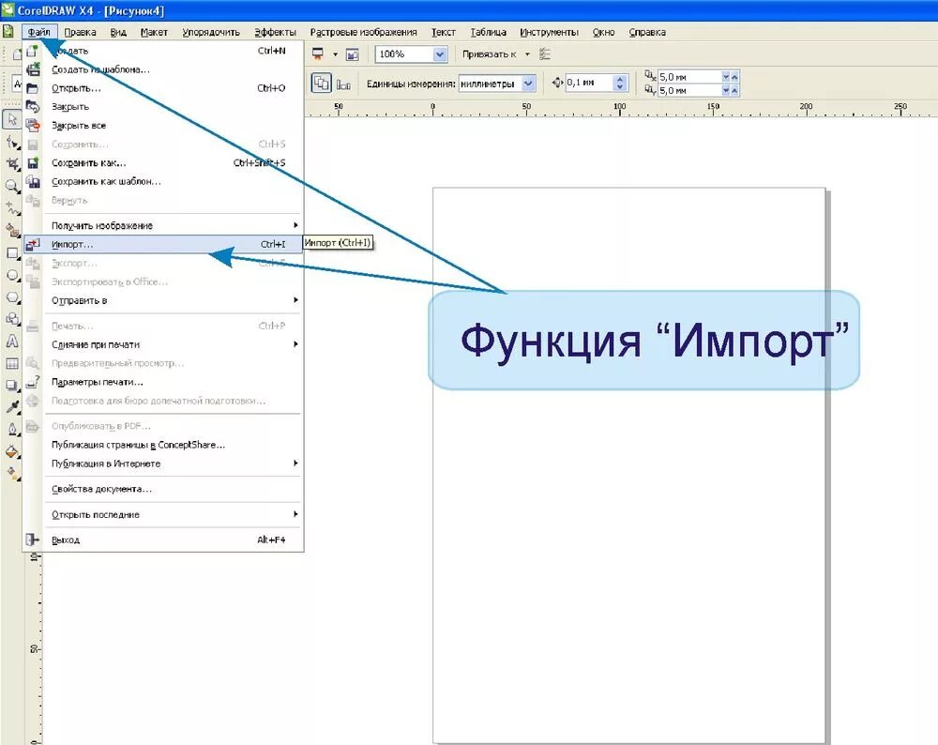Select the Smart Fill tool
938x745 pixels.
tap(12, 230)
